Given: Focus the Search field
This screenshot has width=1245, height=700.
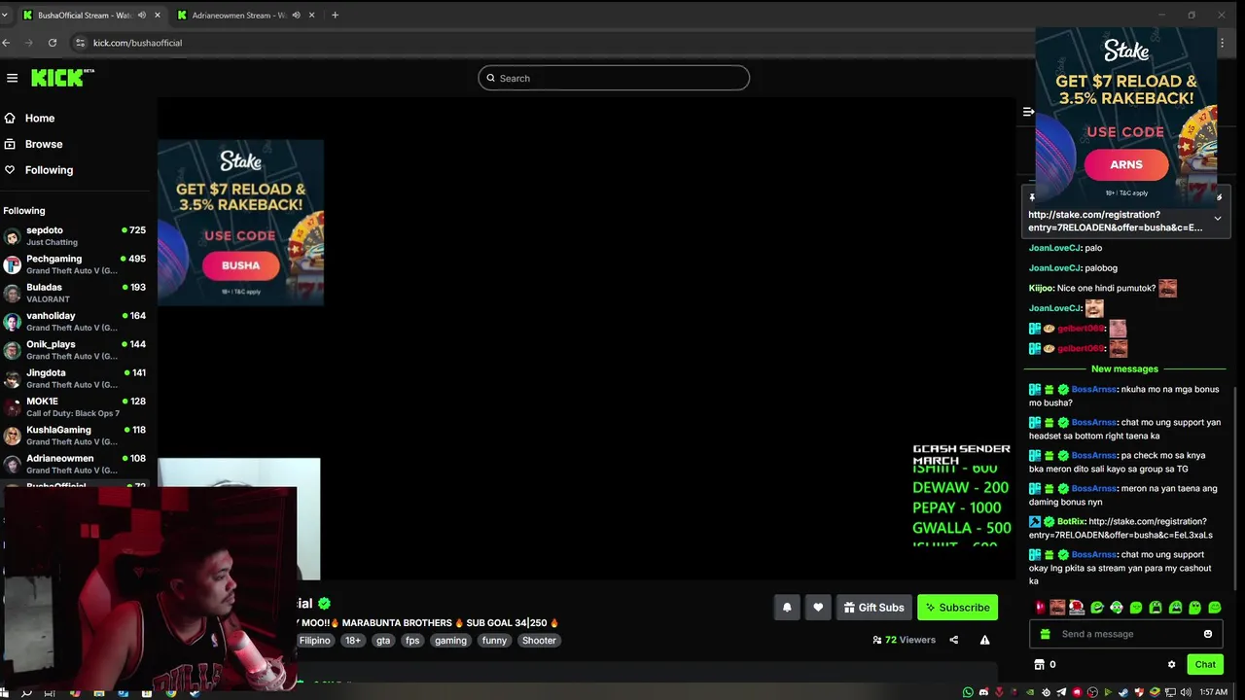Looking at the screenshot, I should click(614, 78).
